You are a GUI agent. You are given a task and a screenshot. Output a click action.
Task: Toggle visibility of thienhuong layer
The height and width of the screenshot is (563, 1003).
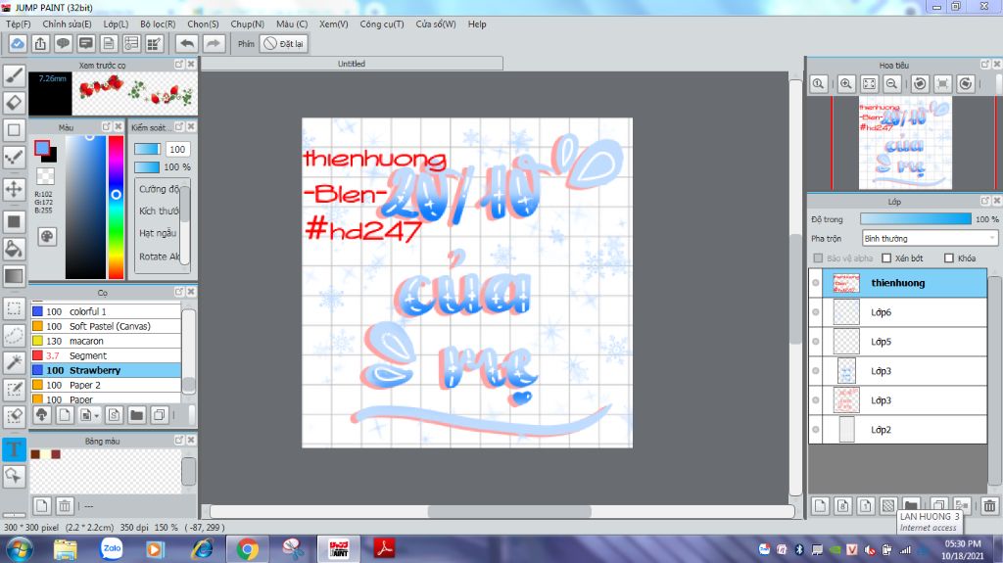pyautogui.click(x=816, y=283)
